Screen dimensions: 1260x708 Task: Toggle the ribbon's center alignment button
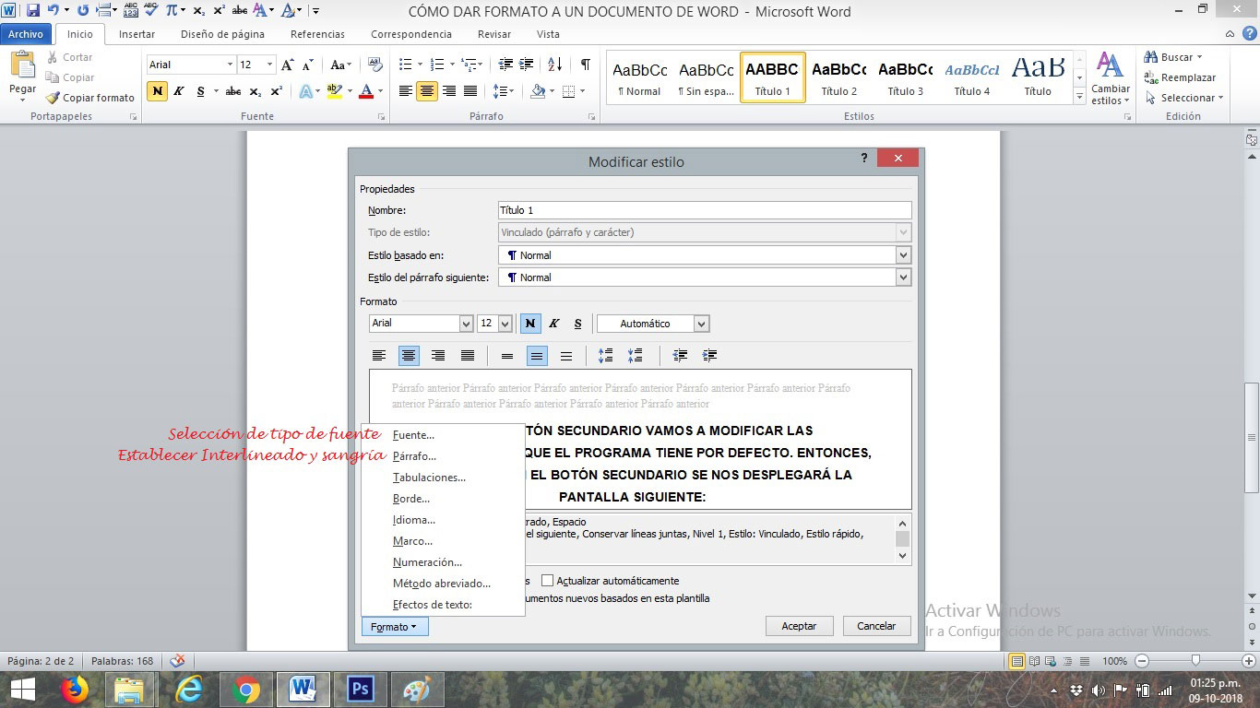tap(427, 91)
